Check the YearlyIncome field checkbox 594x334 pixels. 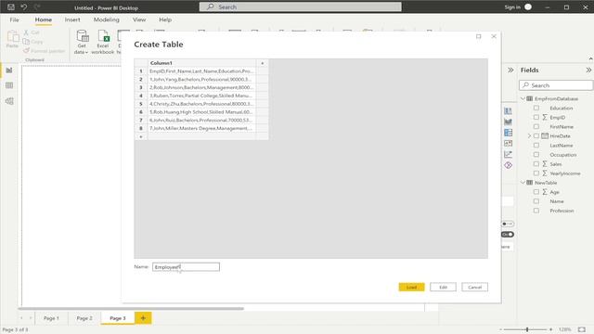tap(536, 173)
